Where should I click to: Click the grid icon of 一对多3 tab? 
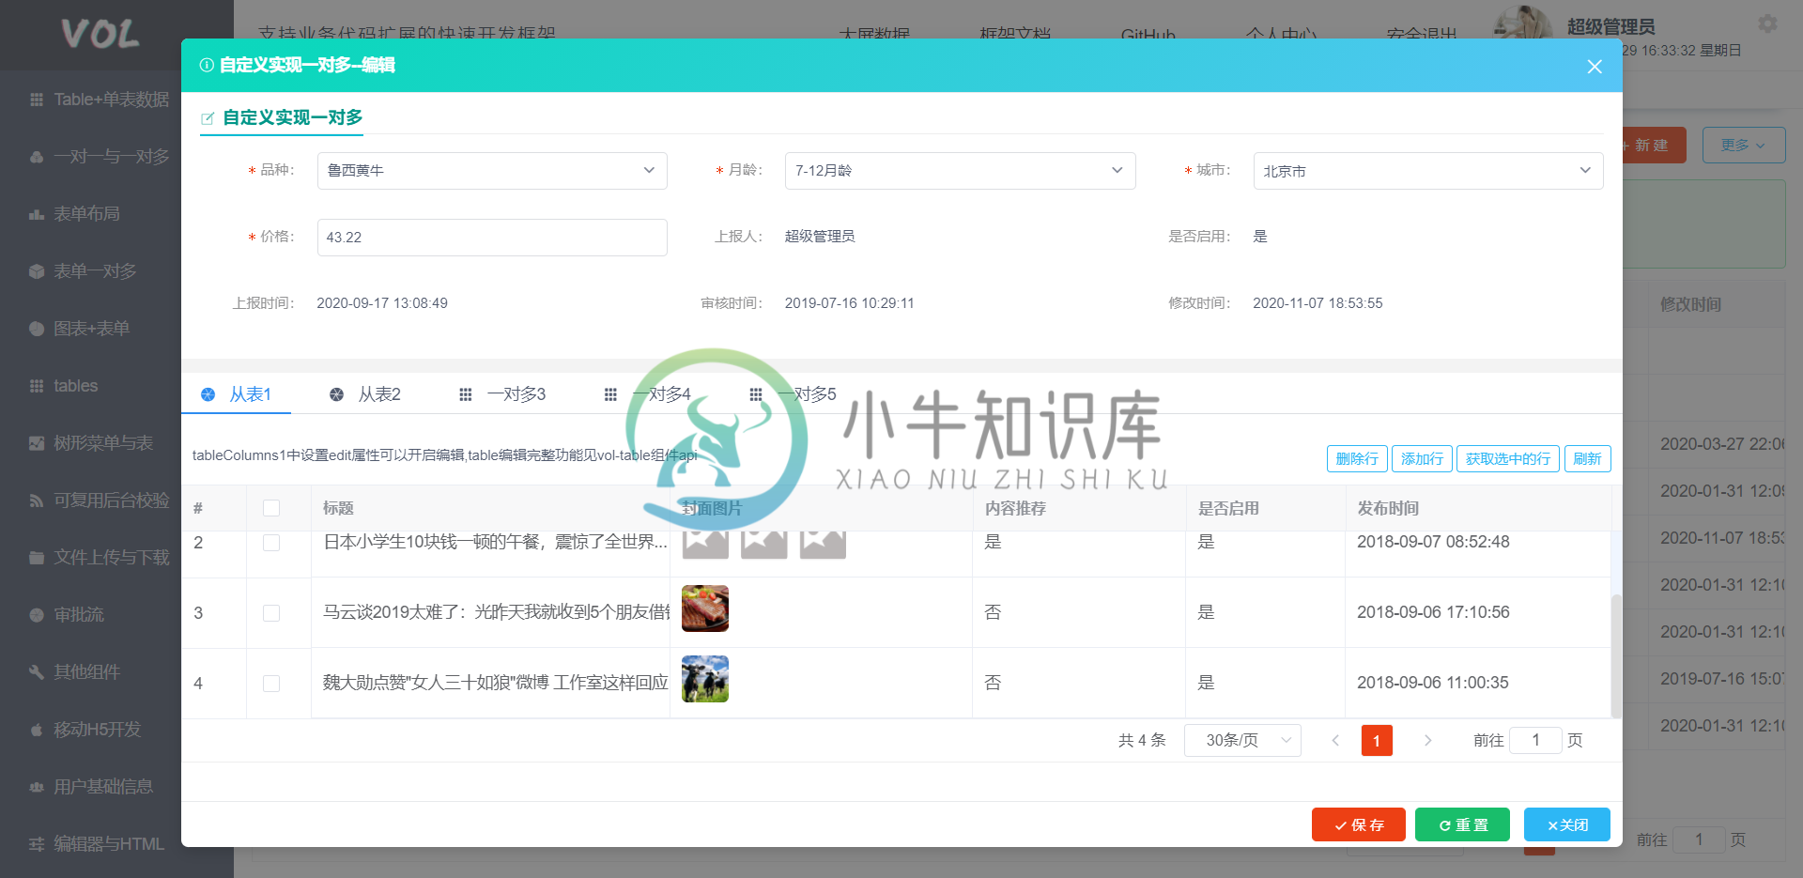click(x=465, y=394)
